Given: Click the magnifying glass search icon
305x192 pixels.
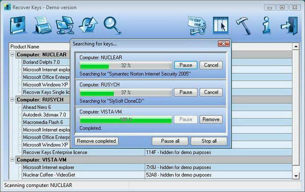Looking at the screenshot, I should (x=112, y=25).
